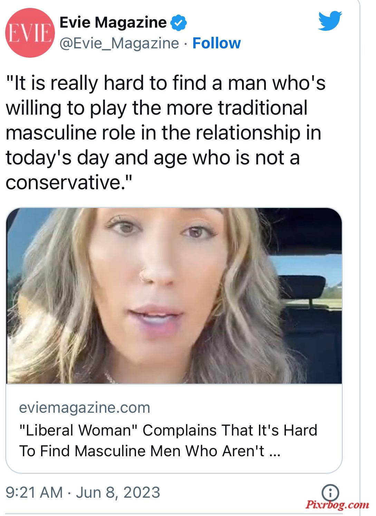Open the @Evie_Magazine handle
376x516 pixels.
[119, 44]
